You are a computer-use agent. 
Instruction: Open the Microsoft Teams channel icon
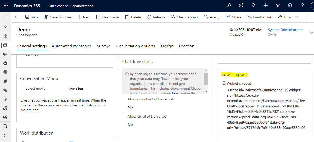5,117
